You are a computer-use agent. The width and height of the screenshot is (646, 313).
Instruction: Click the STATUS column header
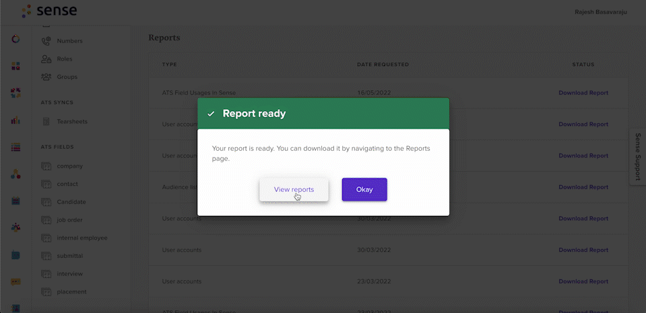click(583, 64)
